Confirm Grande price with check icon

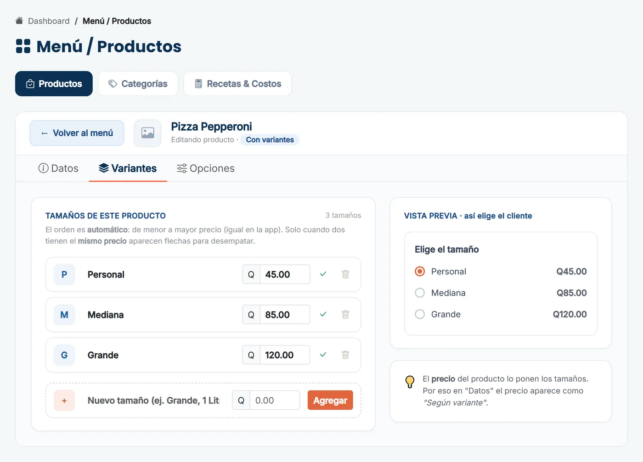click(323, 355)
